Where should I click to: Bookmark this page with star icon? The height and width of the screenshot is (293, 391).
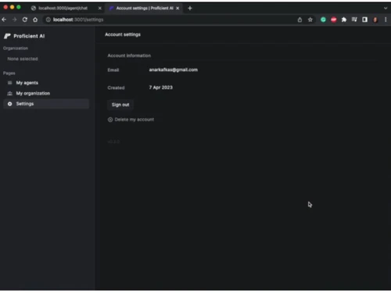pos(310,20)
